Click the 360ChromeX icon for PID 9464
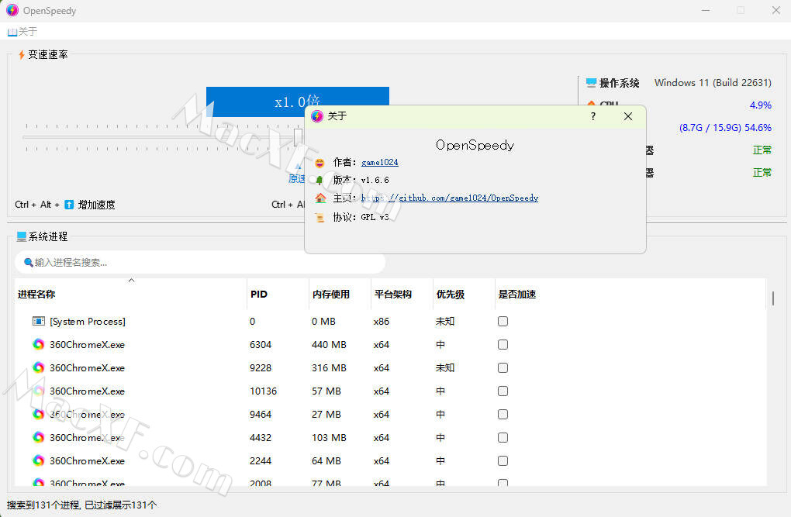Screen dimensions: 791x517 point(38,414)
